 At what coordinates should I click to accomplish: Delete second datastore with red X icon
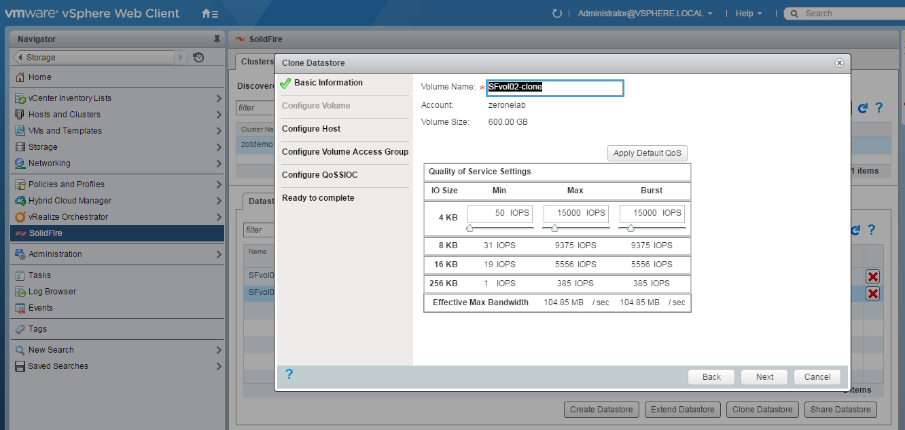tap(873, 293)
